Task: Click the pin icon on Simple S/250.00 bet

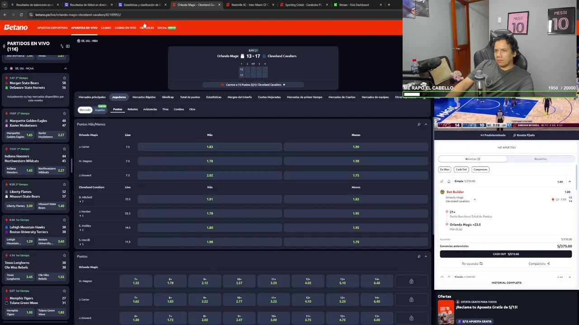Action: click(x=442, y=181)
